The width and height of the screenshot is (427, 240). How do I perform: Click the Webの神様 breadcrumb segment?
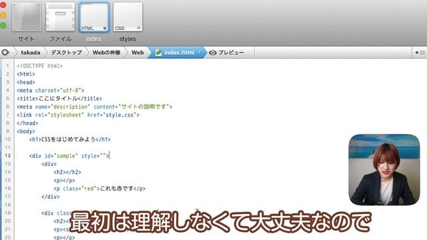click(x=106, y=53)
